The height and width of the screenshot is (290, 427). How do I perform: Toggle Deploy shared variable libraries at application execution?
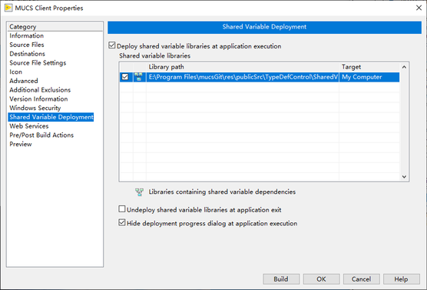coord(111,45)
